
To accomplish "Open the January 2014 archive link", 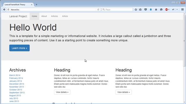I will click(x=15, y=81).
